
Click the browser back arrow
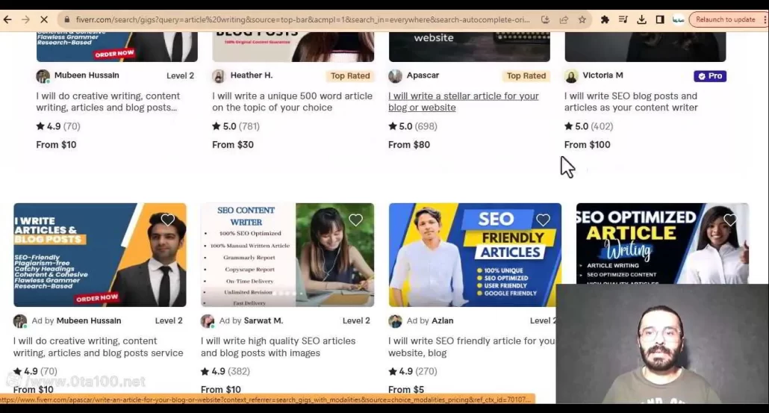point(7,19)
